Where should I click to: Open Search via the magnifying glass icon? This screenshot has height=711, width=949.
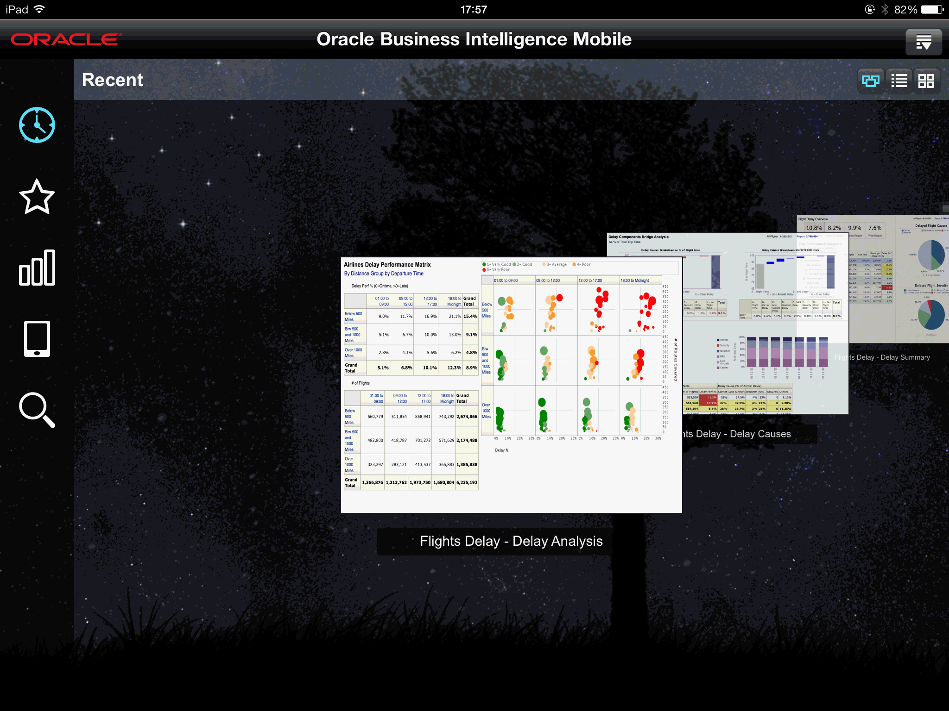[37, 410]
